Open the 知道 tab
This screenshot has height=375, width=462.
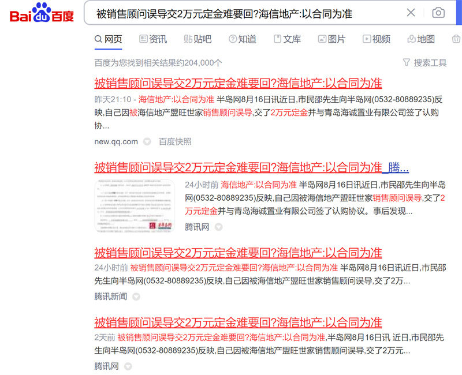[243, 39]
